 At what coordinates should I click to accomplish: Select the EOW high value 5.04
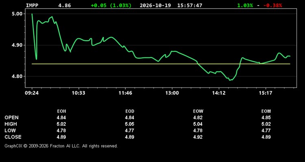[x=198, y=124]
